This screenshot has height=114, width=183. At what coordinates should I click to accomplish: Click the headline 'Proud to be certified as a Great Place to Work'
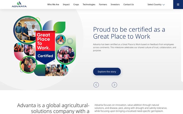click(129, 33)
